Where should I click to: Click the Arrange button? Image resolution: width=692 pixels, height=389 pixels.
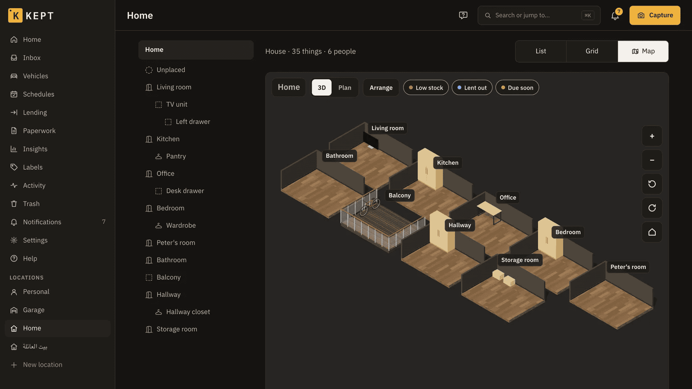click(x=381, y=88)
